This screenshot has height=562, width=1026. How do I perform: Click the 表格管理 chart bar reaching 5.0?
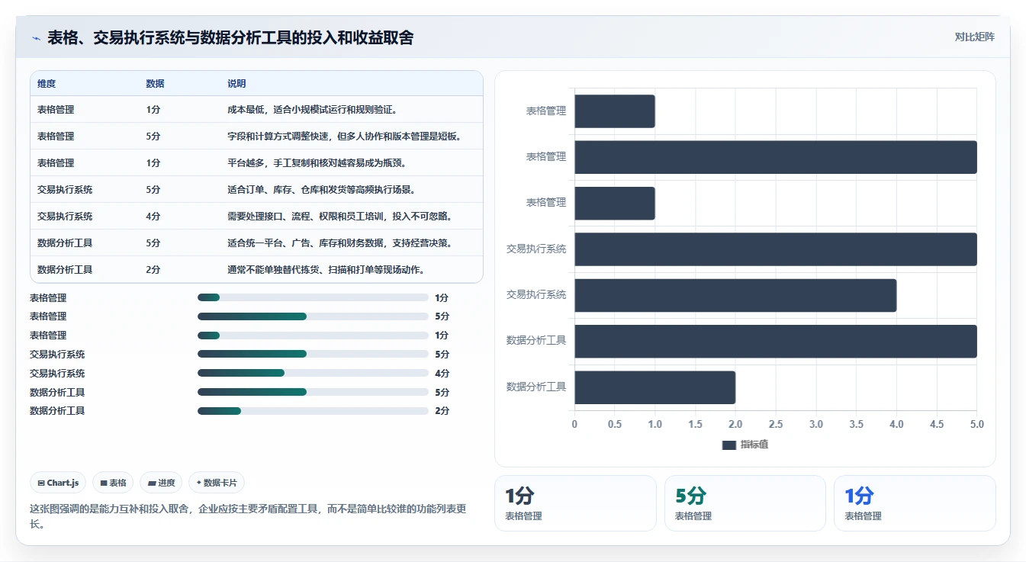coord(775,157)
